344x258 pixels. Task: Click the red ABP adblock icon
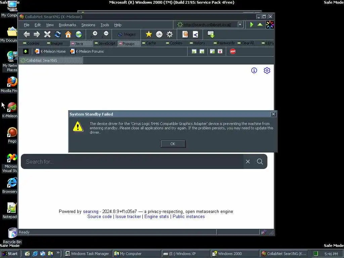233,51
